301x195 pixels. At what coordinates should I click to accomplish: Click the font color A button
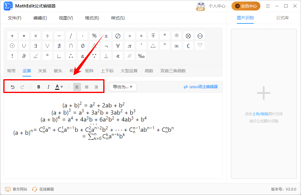(x=57, y=87)
